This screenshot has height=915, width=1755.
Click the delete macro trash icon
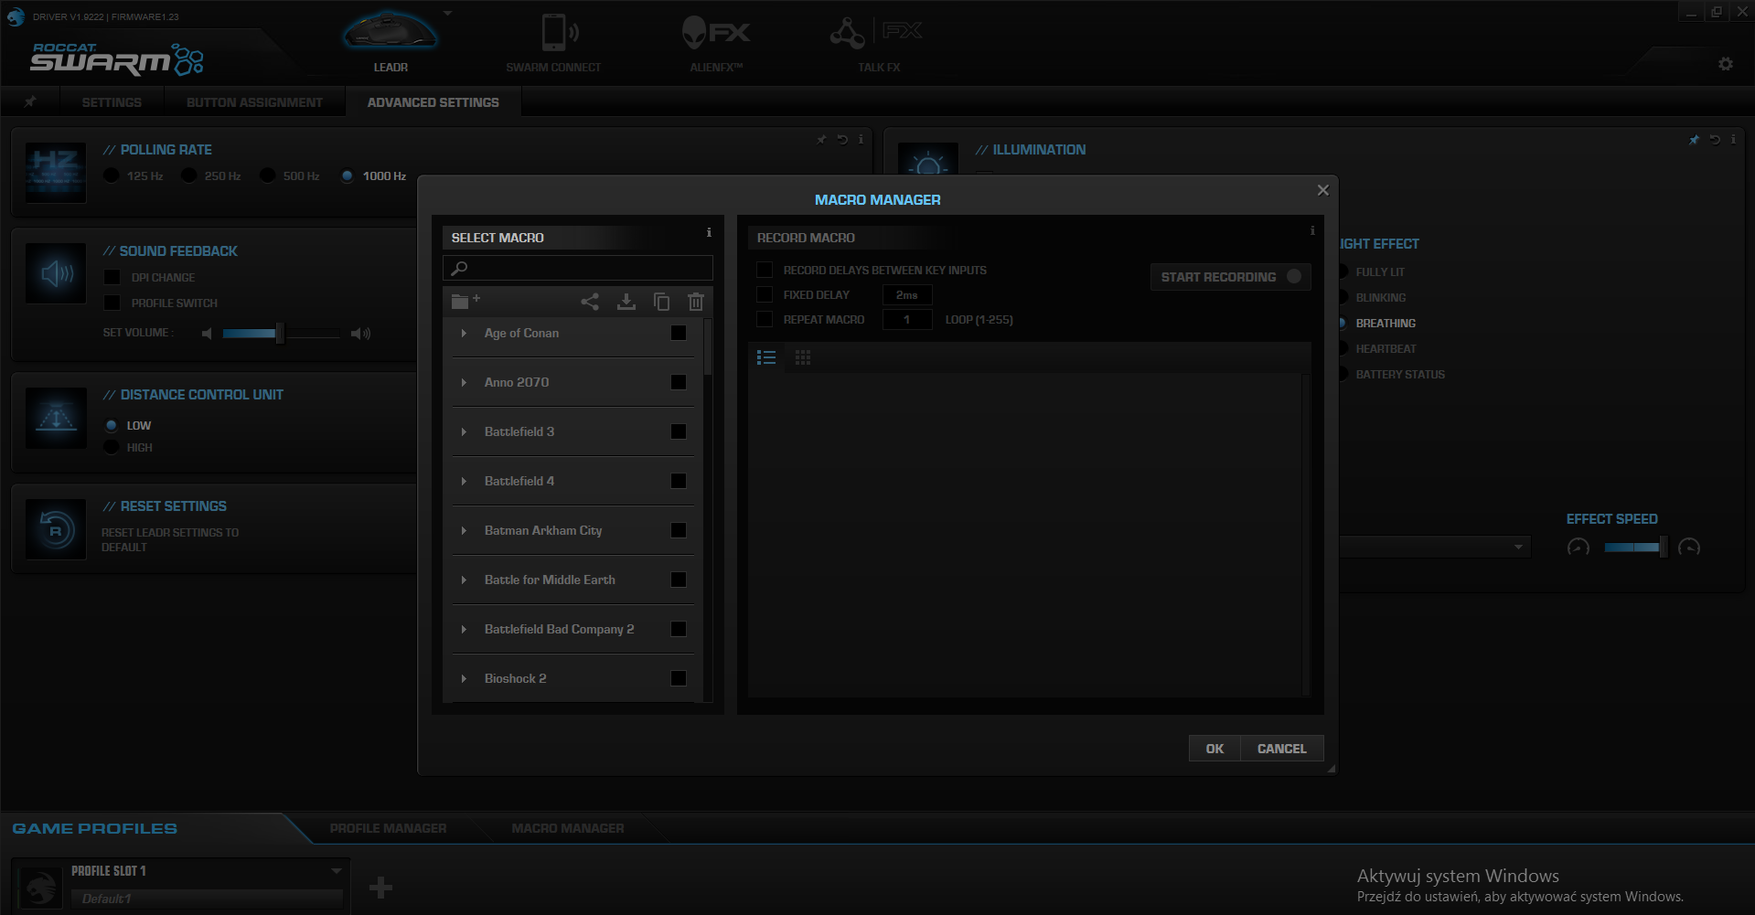pyautogui.click(x=696, y=302)
